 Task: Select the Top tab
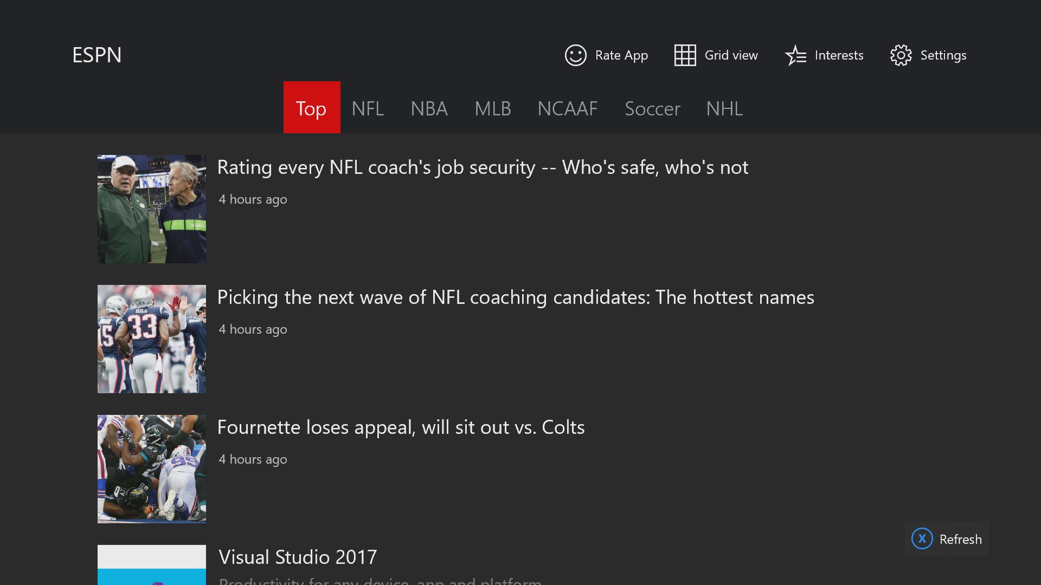pyautogui.click(x=311, y=108)
